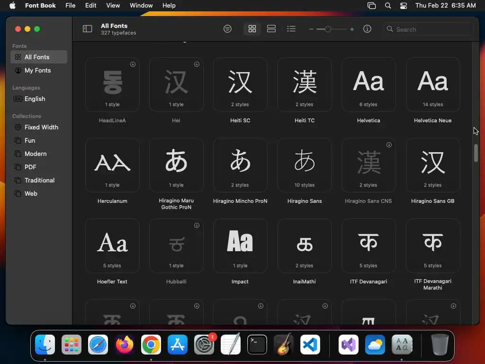Screen dimensions: 485x364
Task: Open Control Center in menu bar
Action: tap(404, 5)
